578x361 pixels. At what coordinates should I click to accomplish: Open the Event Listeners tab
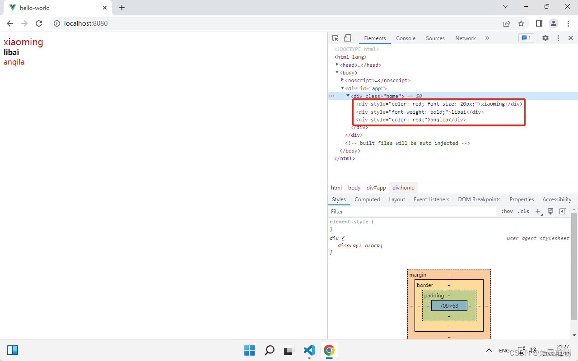click(x=431, y=199)
